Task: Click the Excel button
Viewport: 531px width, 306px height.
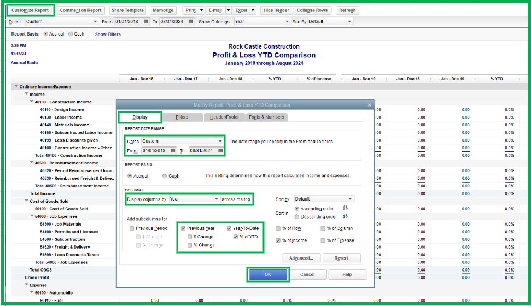Action: coord(241,10)
